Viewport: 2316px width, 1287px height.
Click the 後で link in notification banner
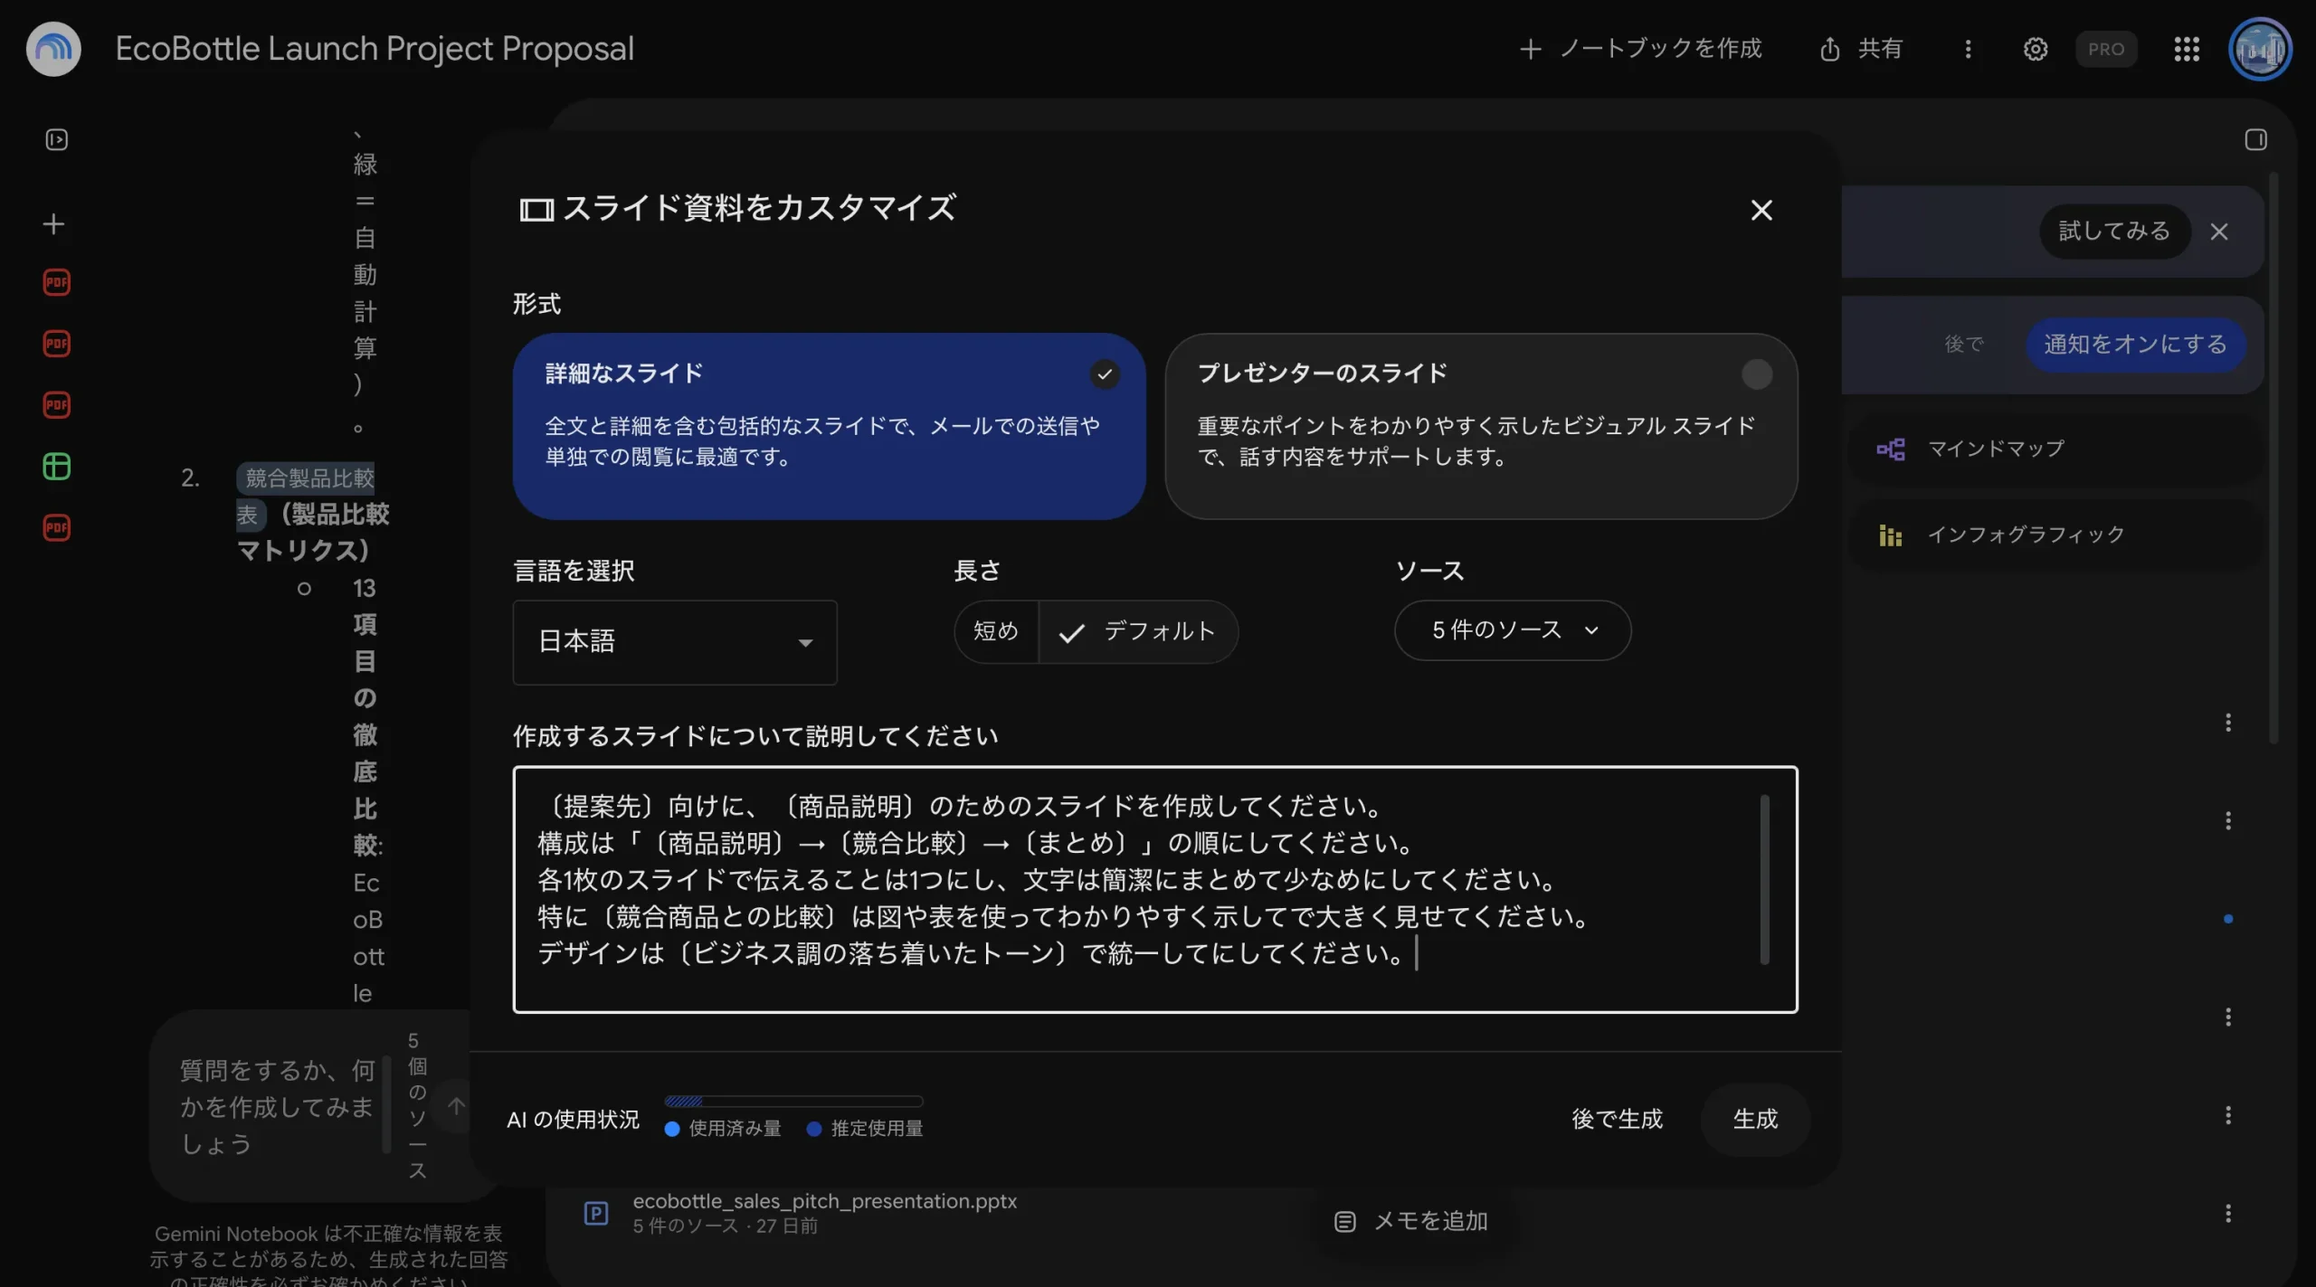tap(1964, 345)
